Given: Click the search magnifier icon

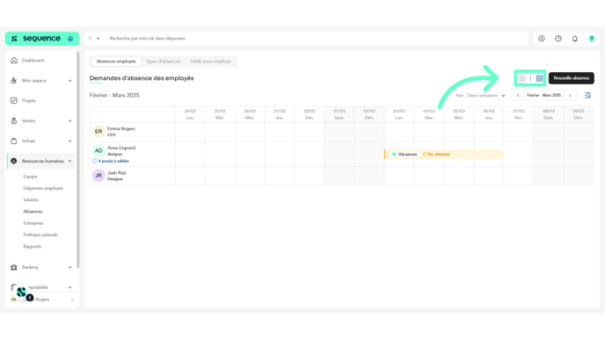Looking at the screenshot, I should (x=91, y=39).
